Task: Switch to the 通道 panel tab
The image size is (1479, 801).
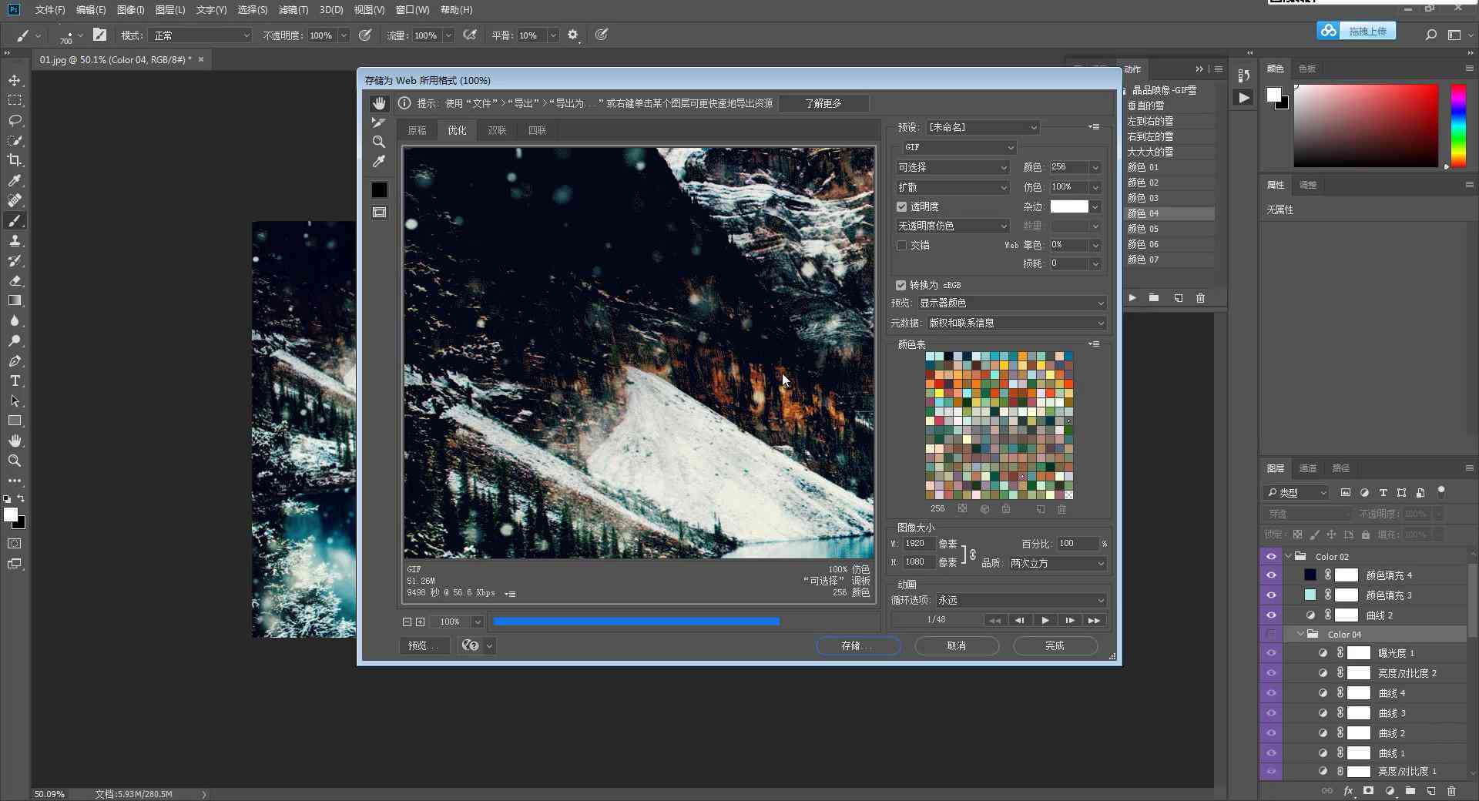Action: tap(1307, 468)
